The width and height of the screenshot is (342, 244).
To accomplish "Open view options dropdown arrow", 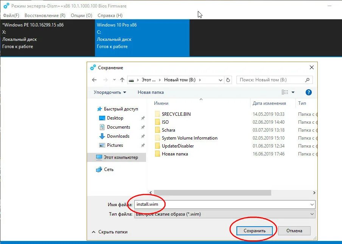I will 293,92.
